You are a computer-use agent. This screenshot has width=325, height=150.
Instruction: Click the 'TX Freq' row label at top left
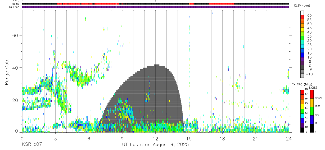pyautogui.click(x=14, y=7)
